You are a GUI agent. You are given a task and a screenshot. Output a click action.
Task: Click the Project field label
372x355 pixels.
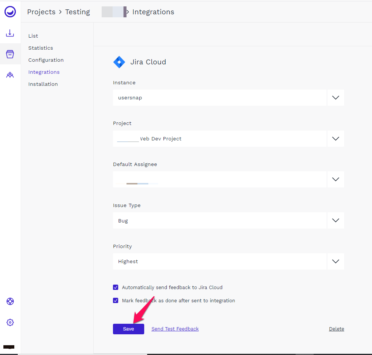[x=122, y=123]
